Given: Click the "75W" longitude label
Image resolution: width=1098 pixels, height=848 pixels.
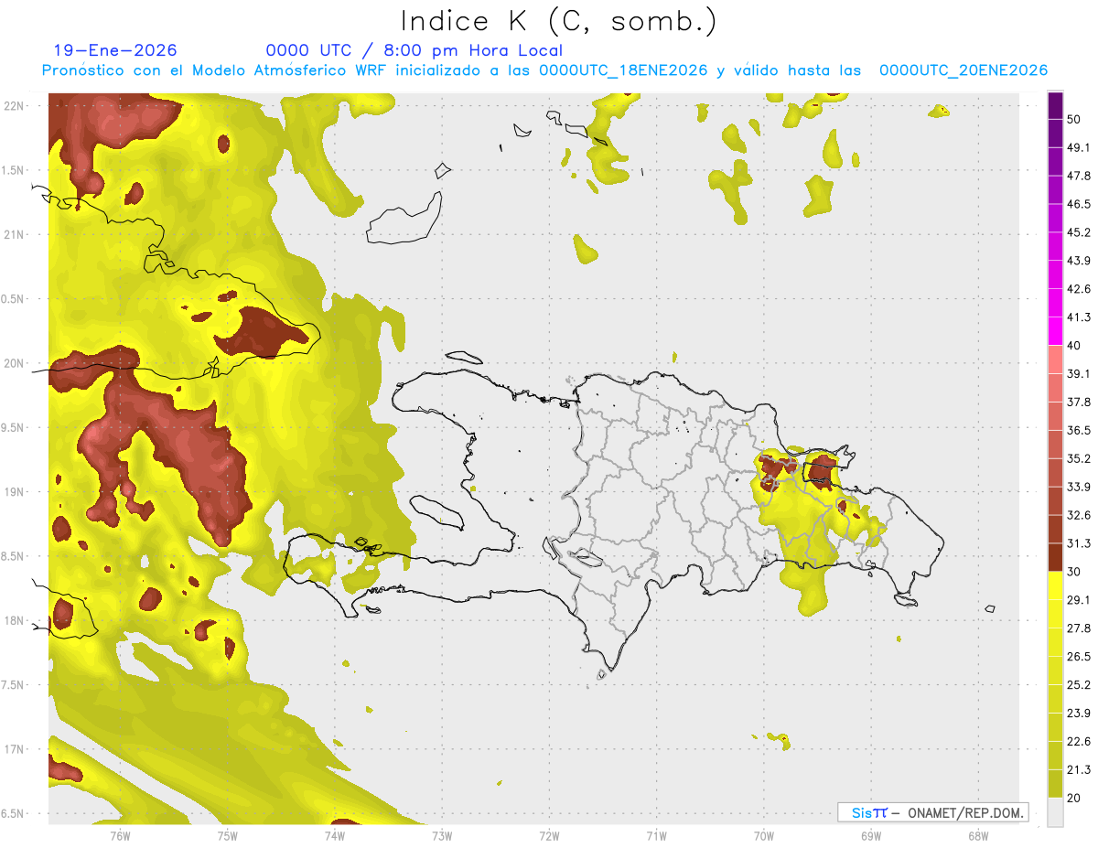Looking at the screenshot, I should [x=227, y=835].
